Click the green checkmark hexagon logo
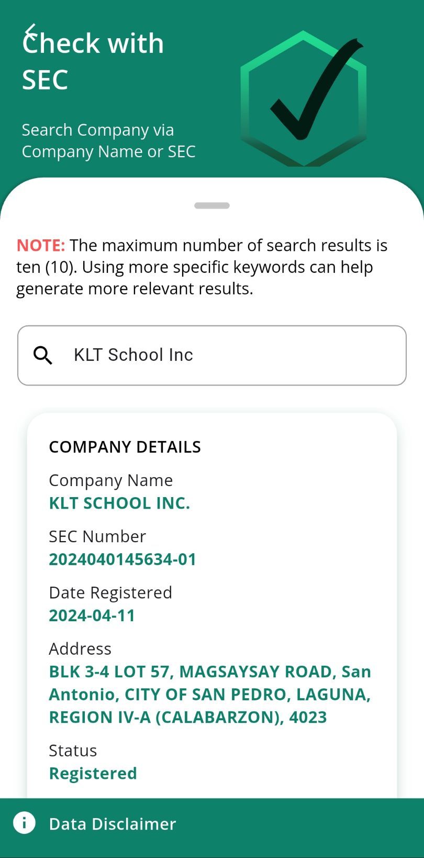Viewport: 424px width, 858px height. click(x=304, y=100)
